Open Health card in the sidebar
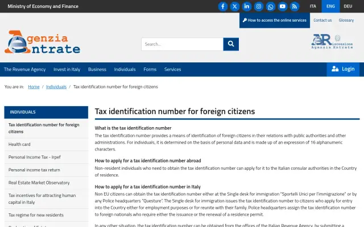The image size is (364, 227). (46, 144)
